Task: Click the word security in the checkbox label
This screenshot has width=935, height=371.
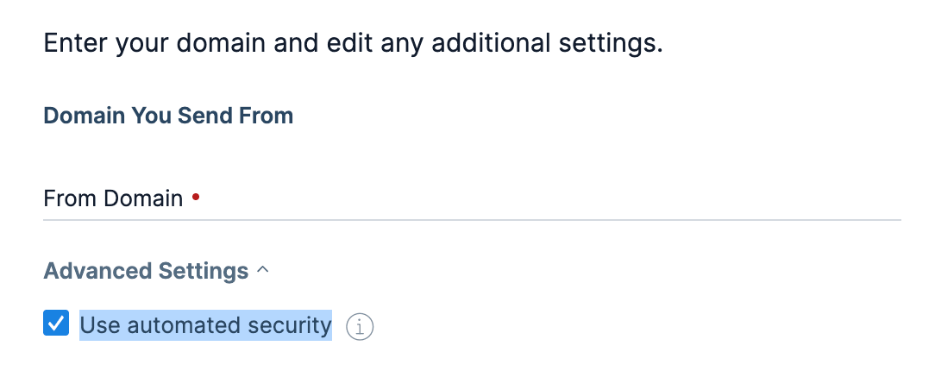Action: pos(291,325)
